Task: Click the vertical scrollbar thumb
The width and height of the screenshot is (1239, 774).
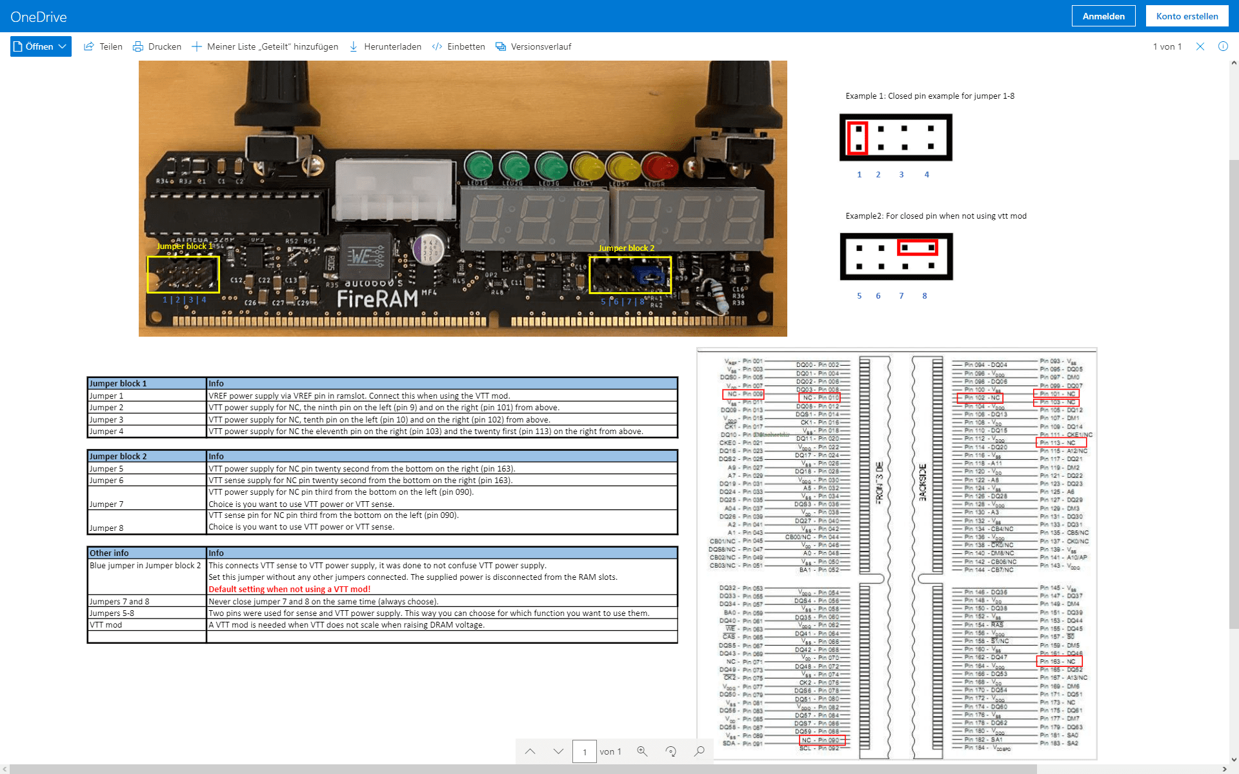Action: pos(1234,393)
